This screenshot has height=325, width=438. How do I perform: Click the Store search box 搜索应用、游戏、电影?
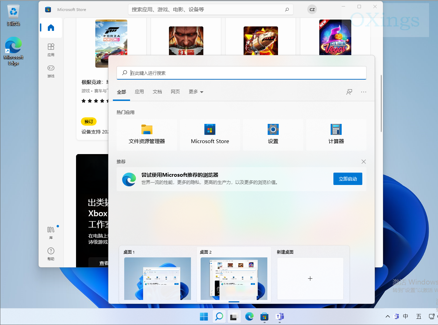211,10
